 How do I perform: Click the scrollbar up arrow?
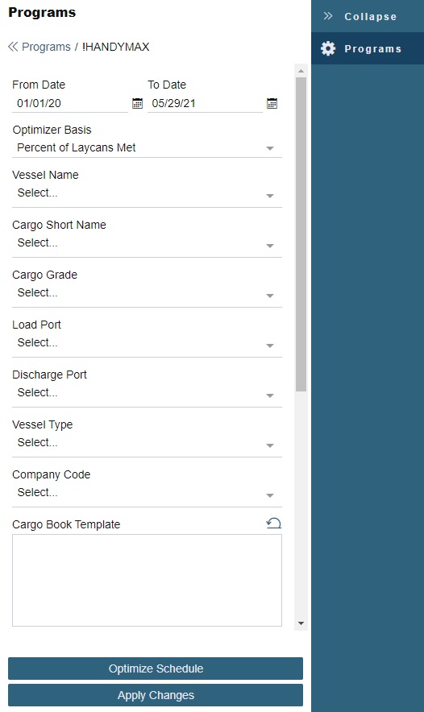click(x=301, y=71)
